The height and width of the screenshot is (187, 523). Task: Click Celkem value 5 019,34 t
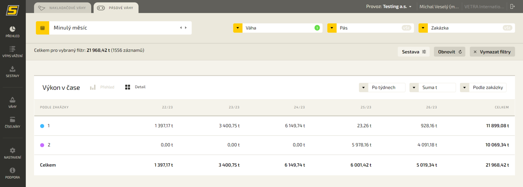427,165
